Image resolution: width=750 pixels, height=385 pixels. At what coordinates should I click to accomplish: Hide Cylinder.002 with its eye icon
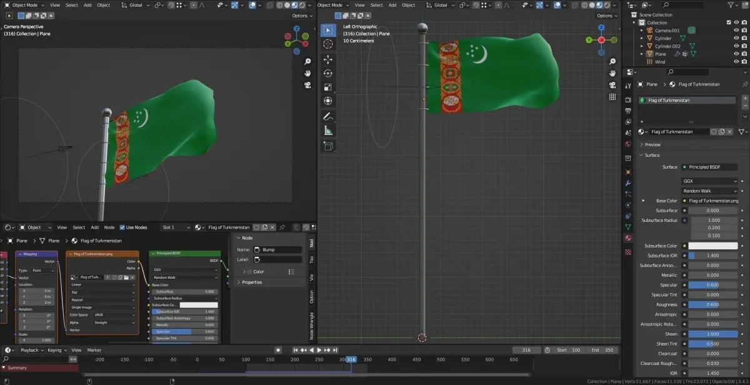pos(736,46)
